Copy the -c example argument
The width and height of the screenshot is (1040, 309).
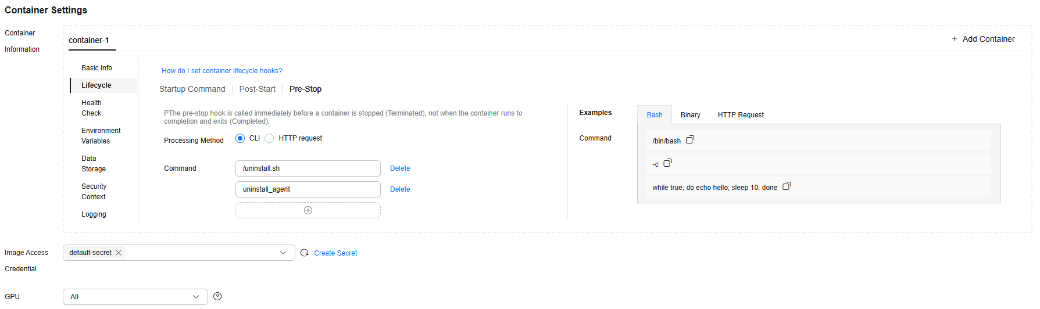667,163
